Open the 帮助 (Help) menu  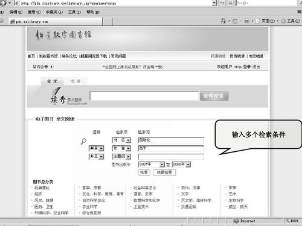(x=93, y=12)
